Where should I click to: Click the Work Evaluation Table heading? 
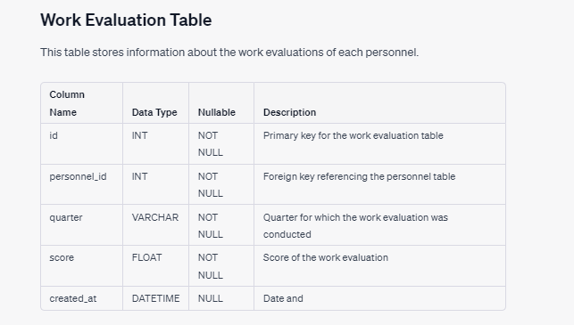126,20
